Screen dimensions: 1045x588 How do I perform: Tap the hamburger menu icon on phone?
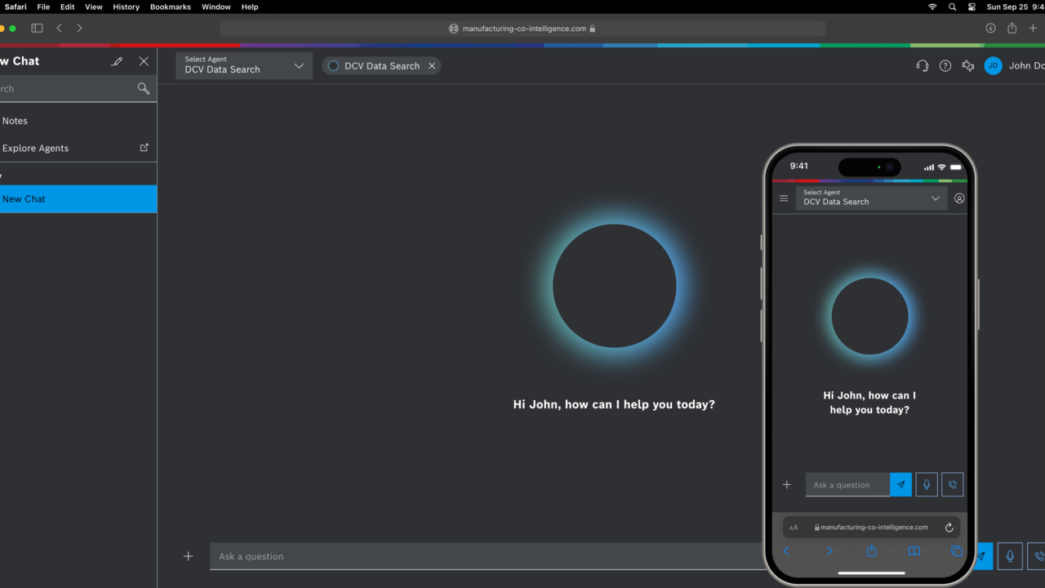coord(784,198)
